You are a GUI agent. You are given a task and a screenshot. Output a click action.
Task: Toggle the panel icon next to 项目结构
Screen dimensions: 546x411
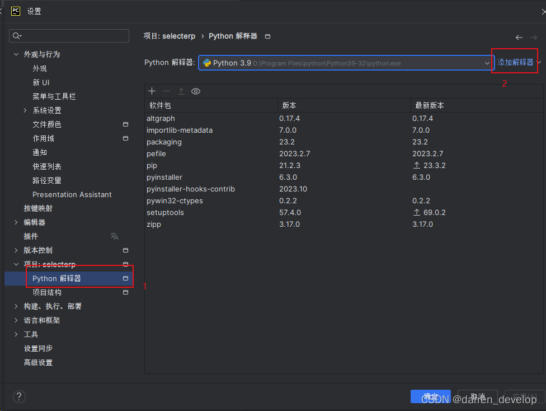[x=125, y=292]
